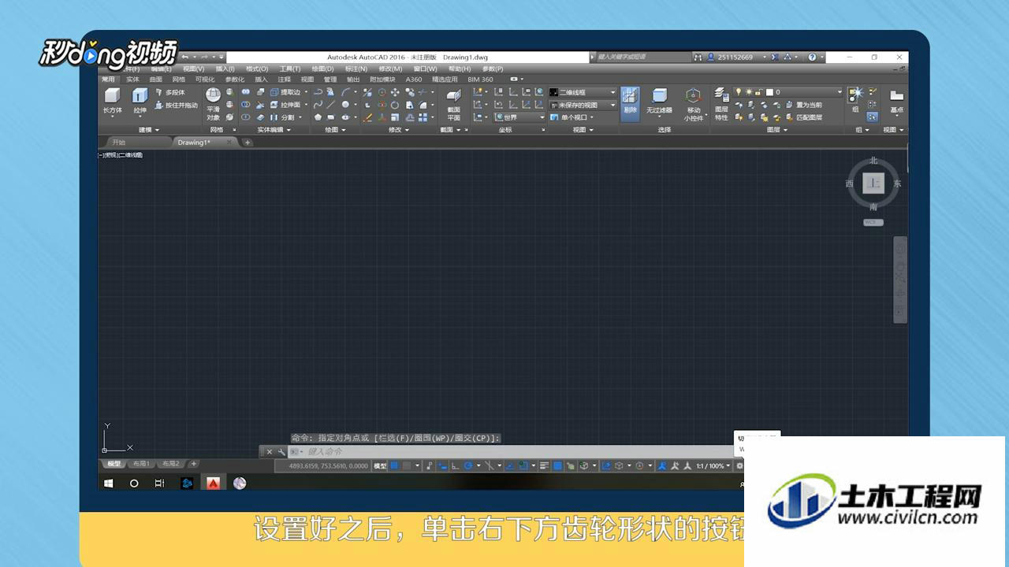Select the 基点 base point tool
This screenshot has width=1009, height=567.
896,101
